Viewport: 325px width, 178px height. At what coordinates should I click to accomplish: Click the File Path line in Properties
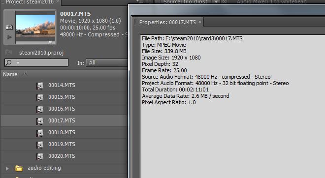click(192, 38)
